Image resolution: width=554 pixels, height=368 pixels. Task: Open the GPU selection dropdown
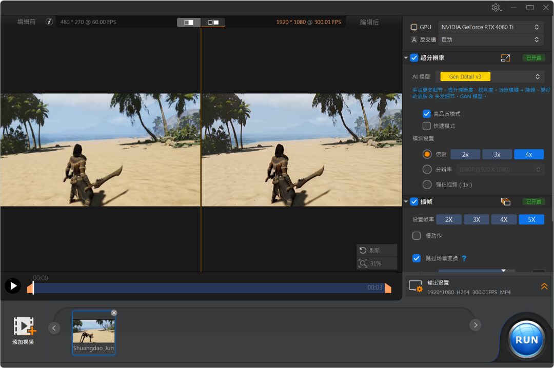(490, 27)
